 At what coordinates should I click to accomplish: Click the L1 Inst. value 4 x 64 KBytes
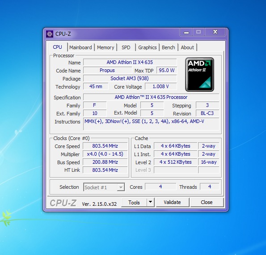click(x=176, y=154)
